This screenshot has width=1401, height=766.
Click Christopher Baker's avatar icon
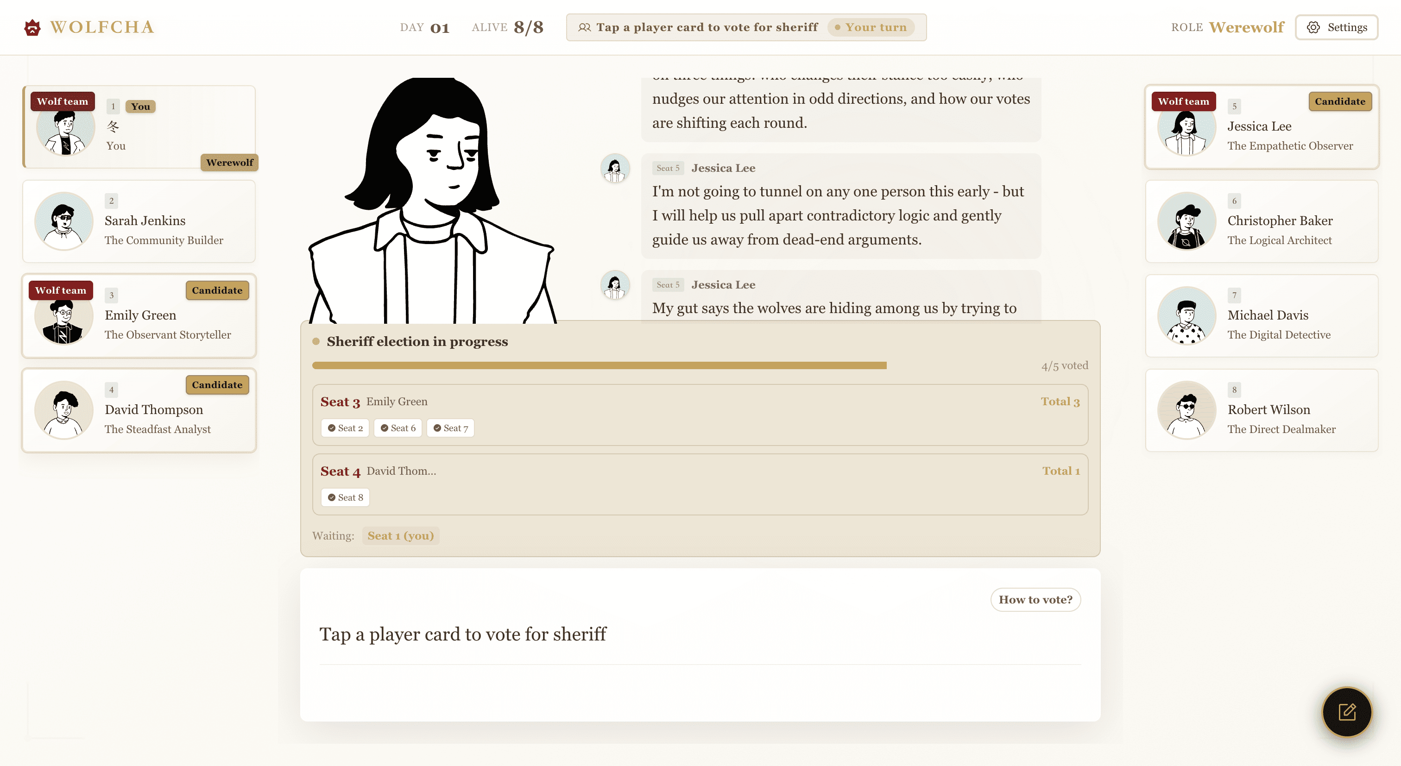click(x=1186, y=221)
